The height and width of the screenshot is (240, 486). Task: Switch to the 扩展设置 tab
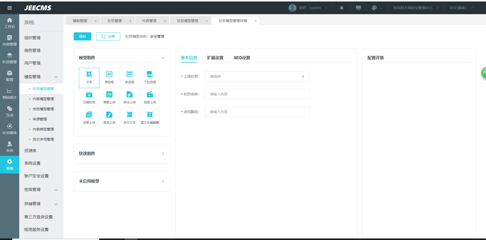click(x=215, y=58)
